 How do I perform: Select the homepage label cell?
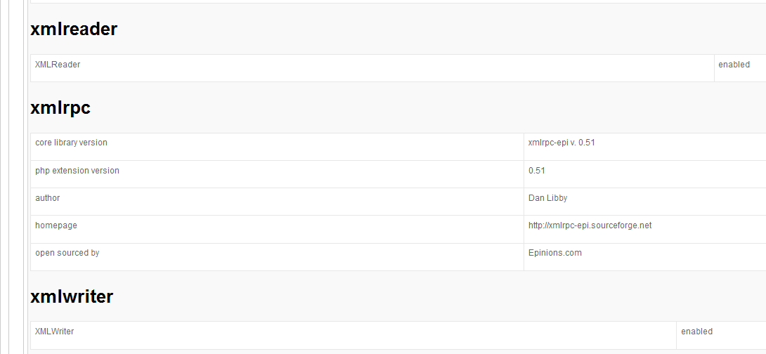click(x=56, y=225)
